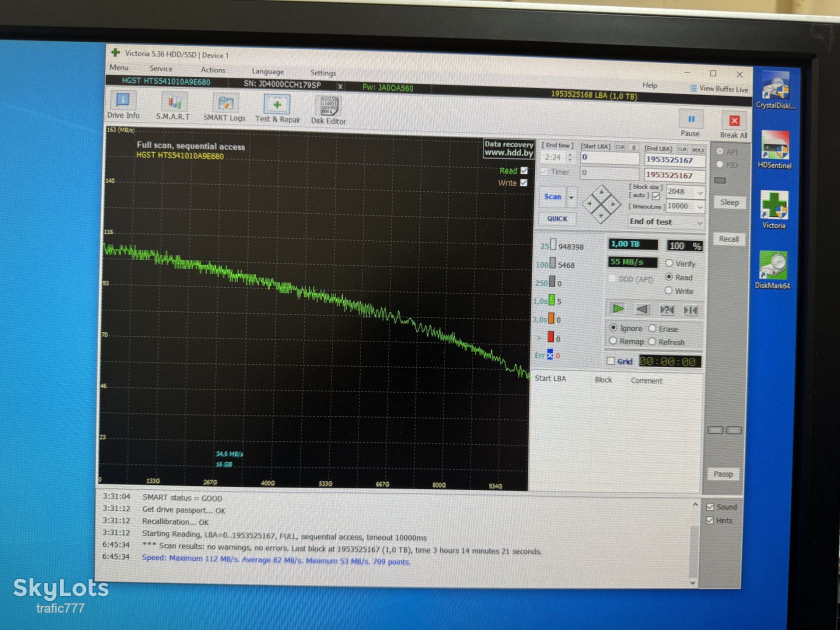Viewport: 840px width, 630px height.
Task: Click the Passp button
Action: tap(723, 474)
